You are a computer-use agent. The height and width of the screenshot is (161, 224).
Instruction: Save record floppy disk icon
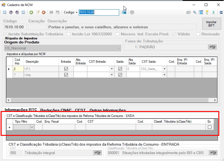pos(51,13)
